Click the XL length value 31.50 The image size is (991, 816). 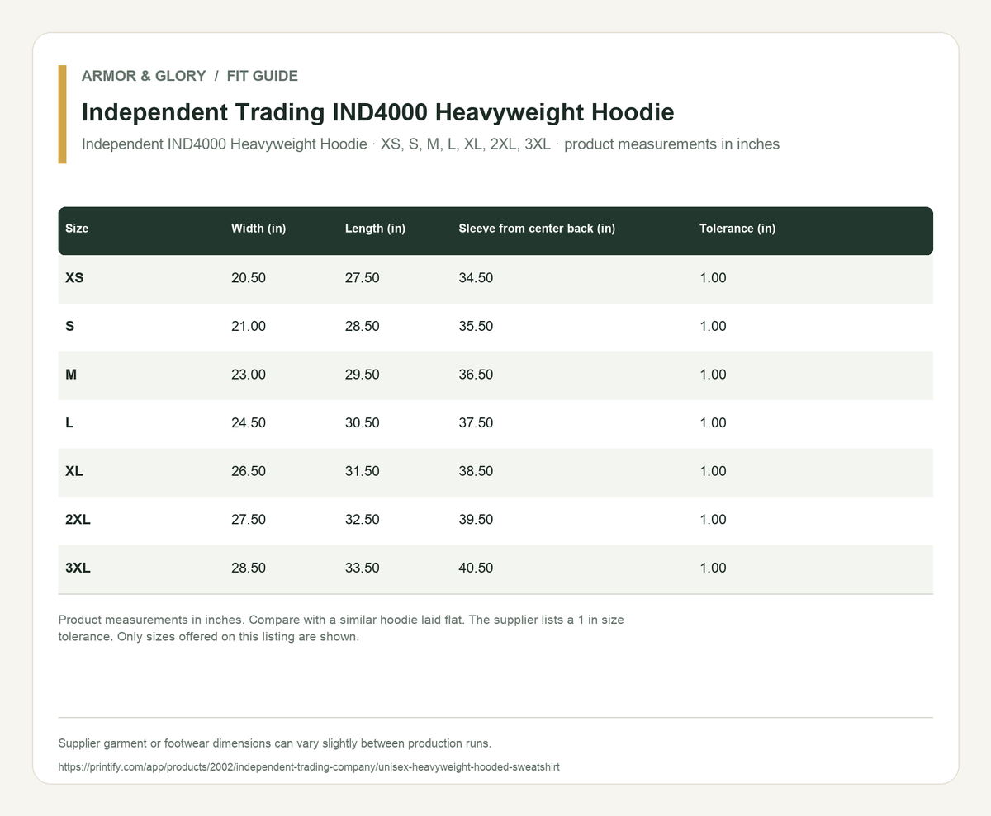tap(363, 471)
